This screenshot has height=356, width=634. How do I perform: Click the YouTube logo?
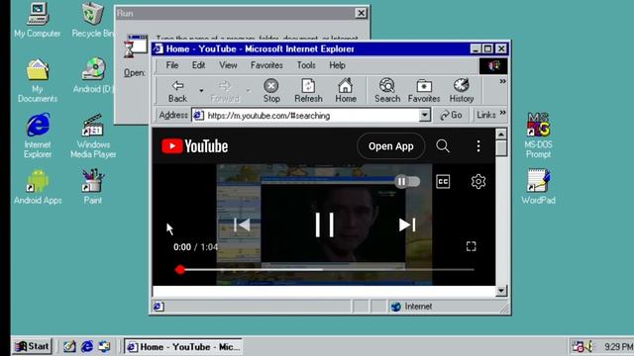195,146
